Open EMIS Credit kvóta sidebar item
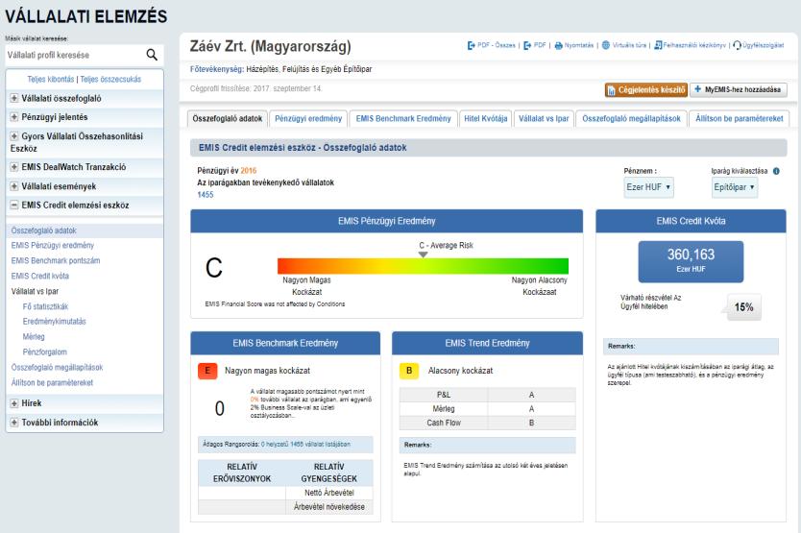Viewport: 801px width, 533px height. [39, 277]
